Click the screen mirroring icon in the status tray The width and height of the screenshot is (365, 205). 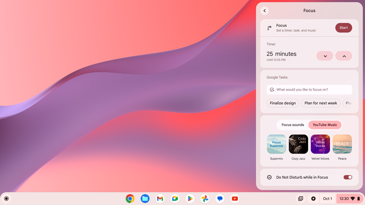point(301,199)
